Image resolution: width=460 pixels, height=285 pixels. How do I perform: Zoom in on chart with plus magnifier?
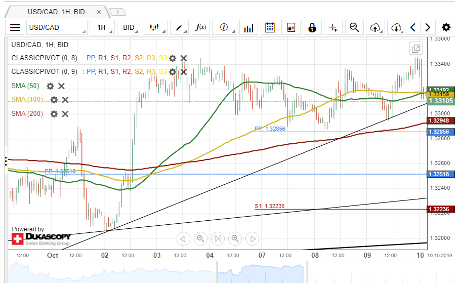[x=235, y=238]
